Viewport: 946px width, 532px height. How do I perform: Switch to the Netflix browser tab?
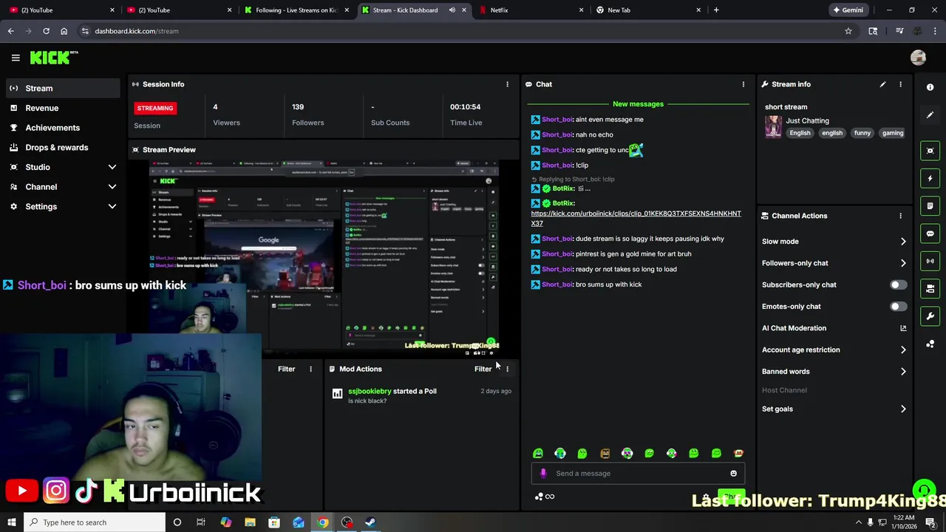(531, 10)
